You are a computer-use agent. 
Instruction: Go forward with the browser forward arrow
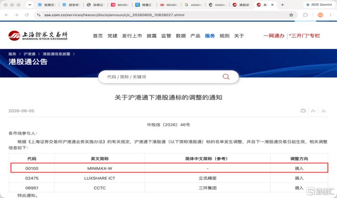[x=17, y=15]
